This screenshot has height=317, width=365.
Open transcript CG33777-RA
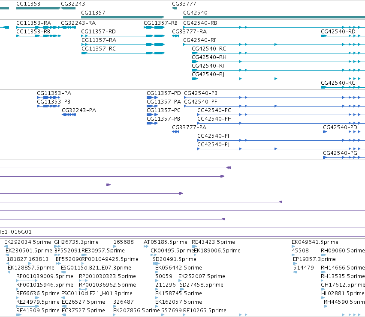click(189, 32)
